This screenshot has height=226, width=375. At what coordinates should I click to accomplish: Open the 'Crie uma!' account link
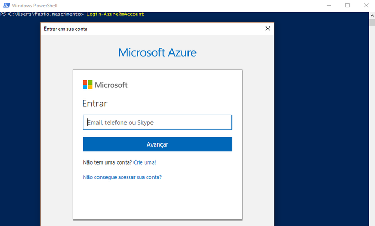click(145, 162)
